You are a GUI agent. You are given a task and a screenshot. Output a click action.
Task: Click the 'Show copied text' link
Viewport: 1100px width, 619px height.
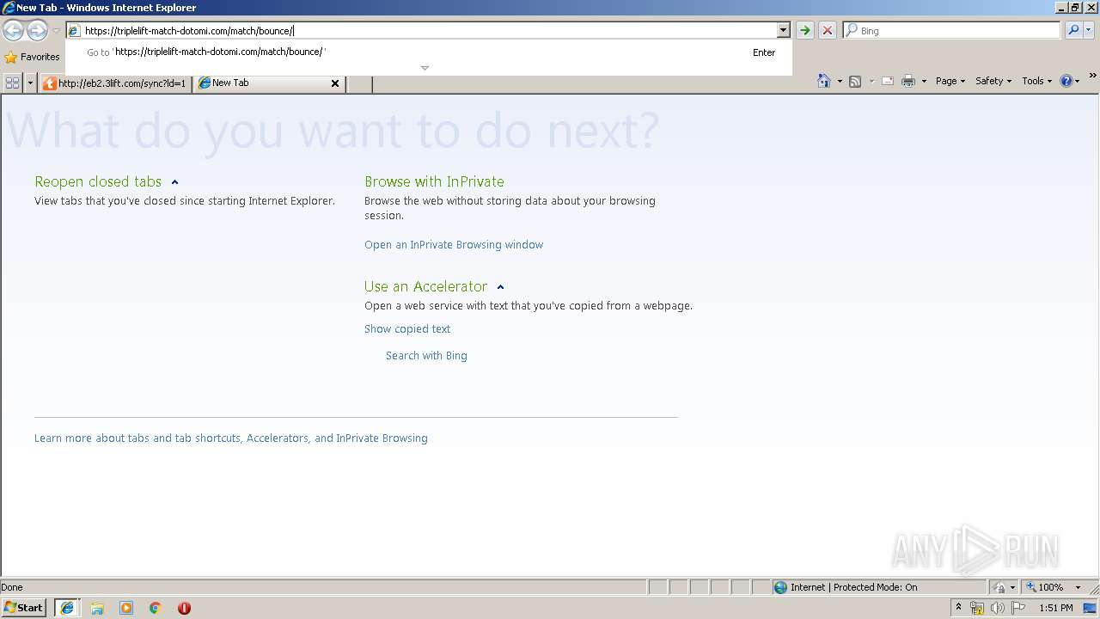[407, 328]
